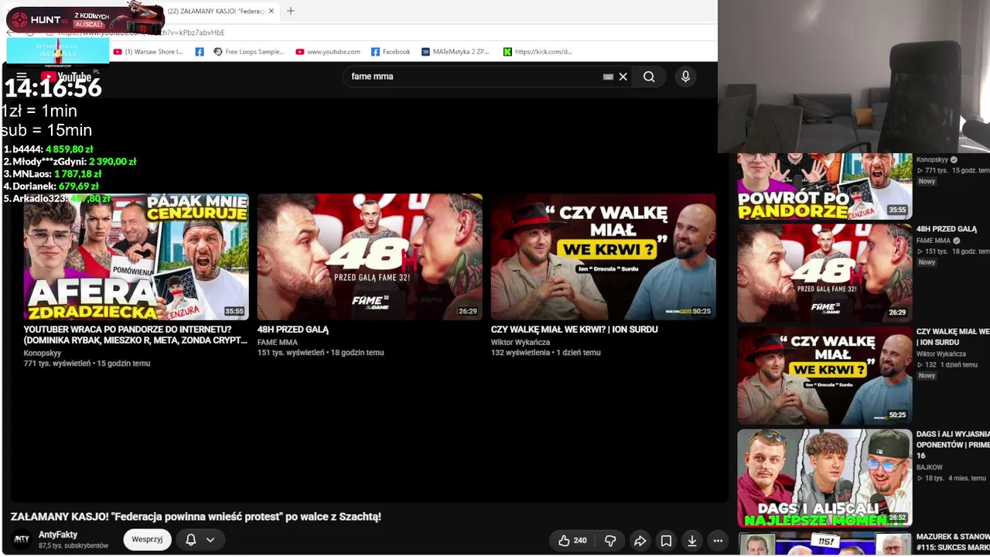Open sidebar 48H PRZED GALĄ thumbnail
Image resolution: width=990 pixels, height=557 pixels.
pos(824,273)
